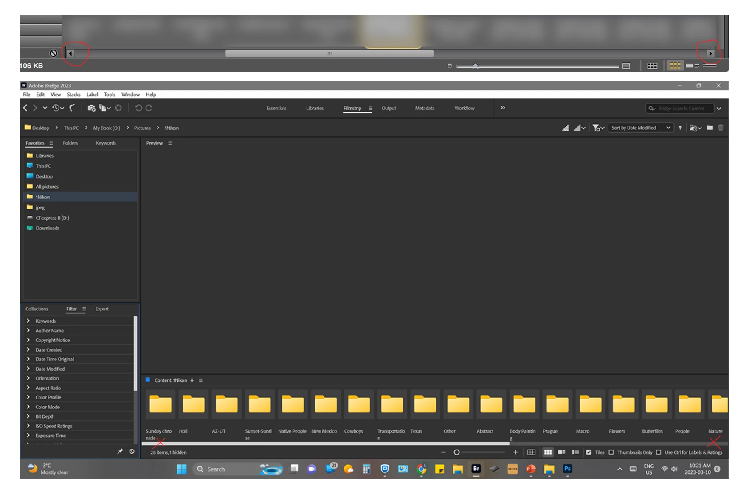Viewport: 749px width, 497px height.
Task: Select All pictures in Favorites
Action: point(47,187)
